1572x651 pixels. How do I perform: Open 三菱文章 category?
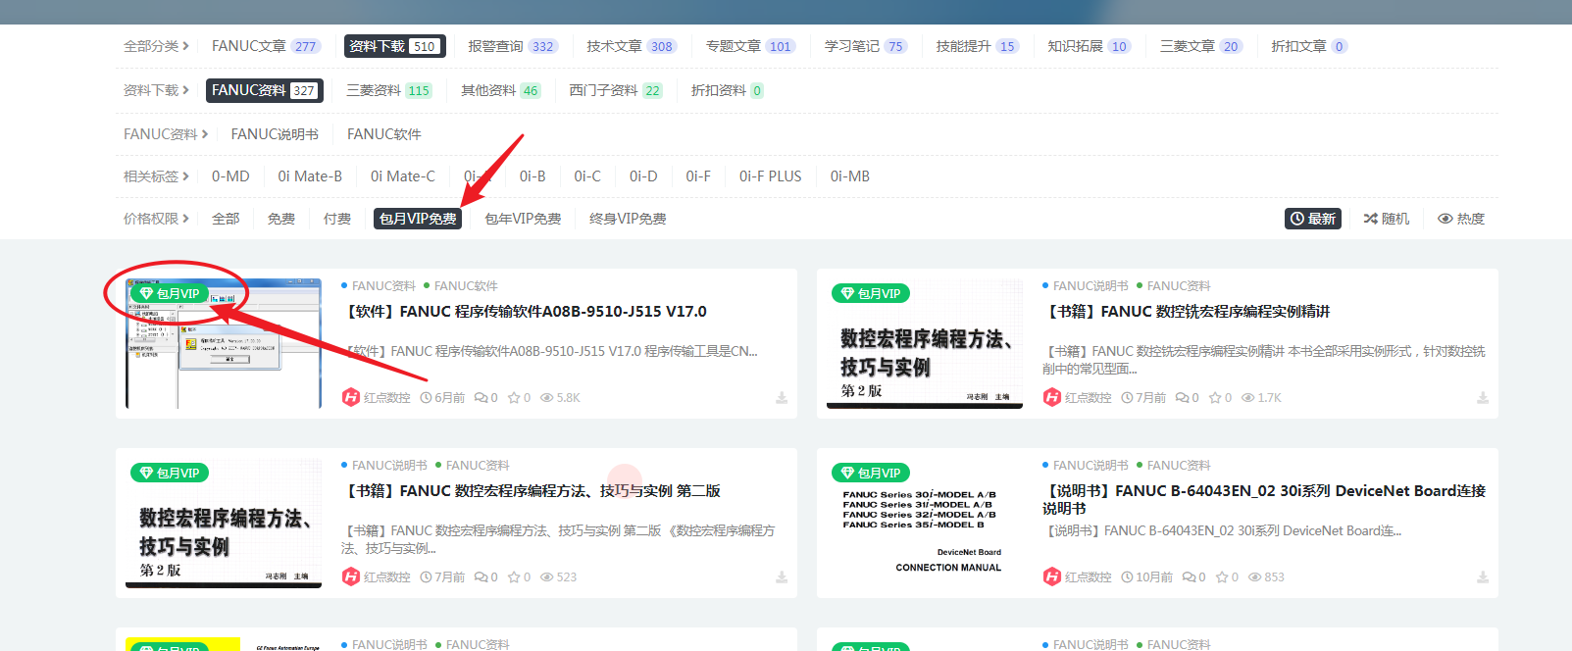point(1201,46)
